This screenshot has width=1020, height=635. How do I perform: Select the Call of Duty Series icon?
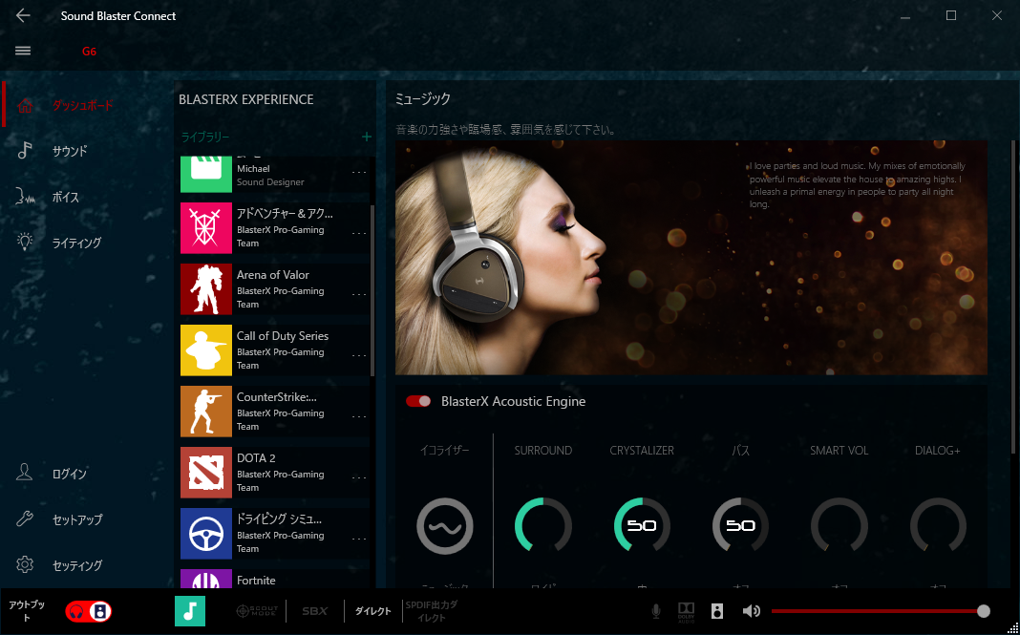click(x=206, y=350)
